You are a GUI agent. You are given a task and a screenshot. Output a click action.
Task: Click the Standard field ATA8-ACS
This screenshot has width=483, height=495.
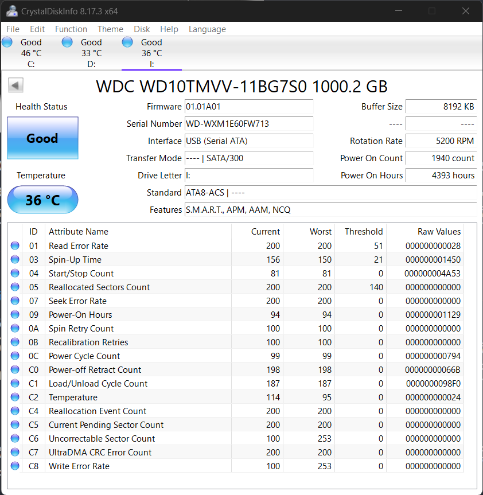tap(330, 192)
